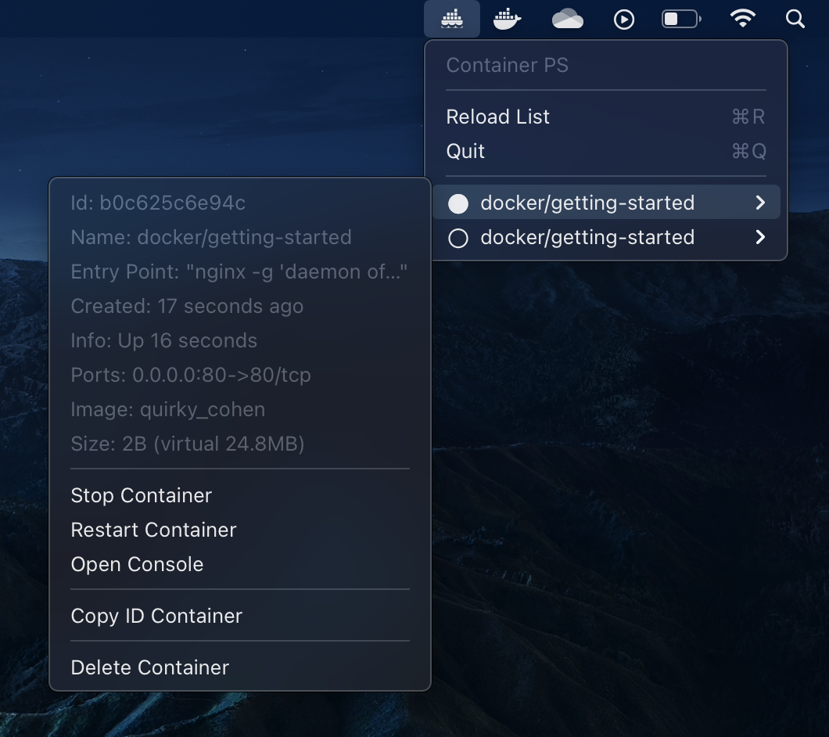
Task: Click the play circle menu bar icon
Action: (624, 20)
